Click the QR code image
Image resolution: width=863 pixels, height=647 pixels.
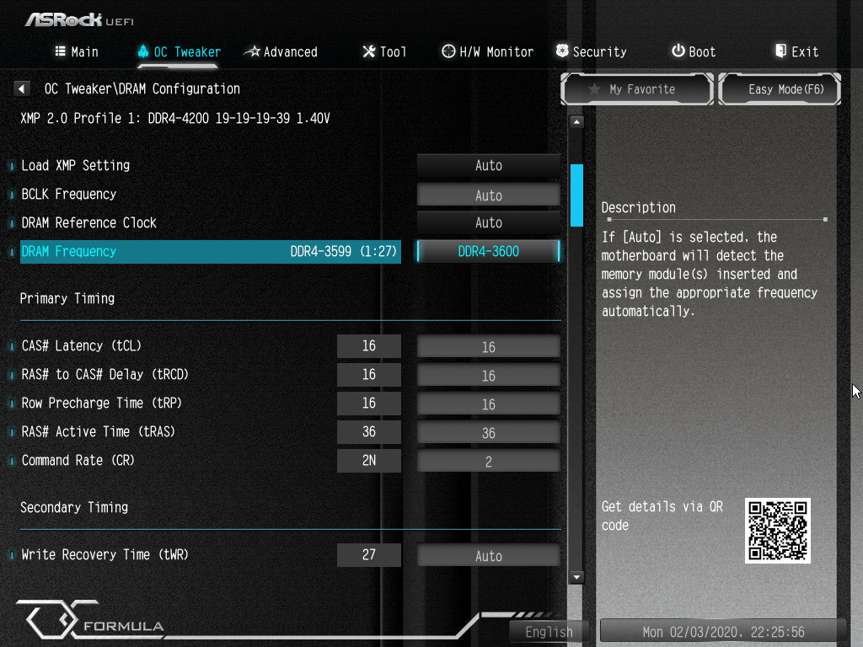click(777, 531)
